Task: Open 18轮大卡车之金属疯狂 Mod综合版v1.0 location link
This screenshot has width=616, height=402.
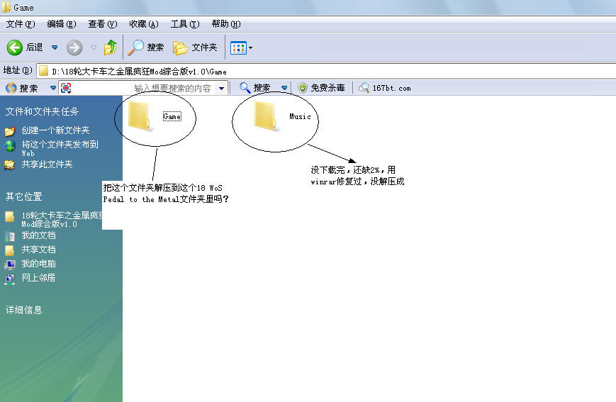Action: tap(62, 220)
